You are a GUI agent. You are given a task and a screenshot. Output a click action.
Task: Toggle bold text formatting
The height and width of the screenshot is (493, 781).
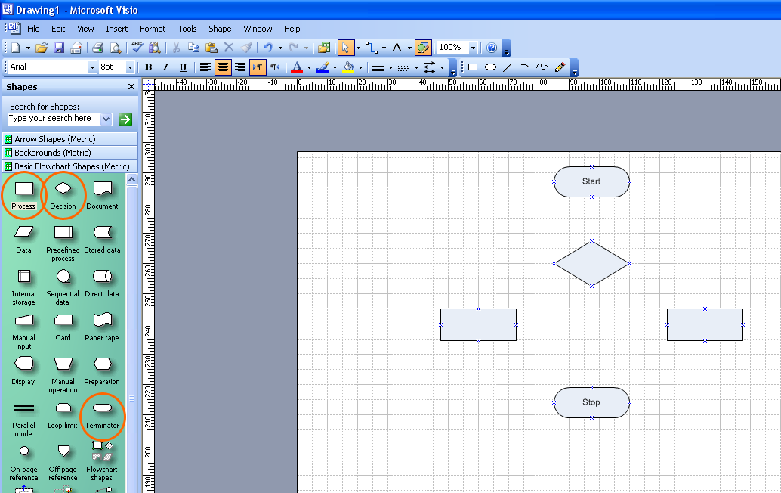[x=148, y=67]
